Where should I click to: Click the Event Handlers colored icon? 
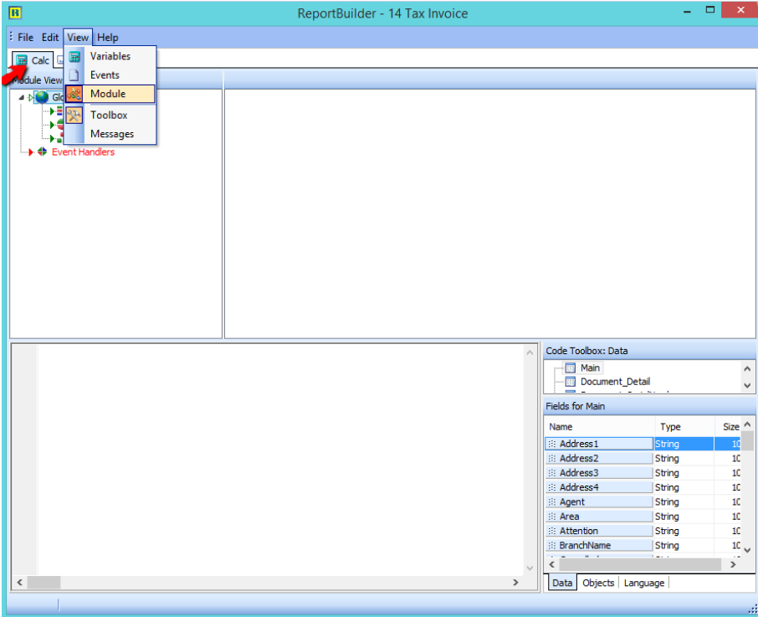42,152
